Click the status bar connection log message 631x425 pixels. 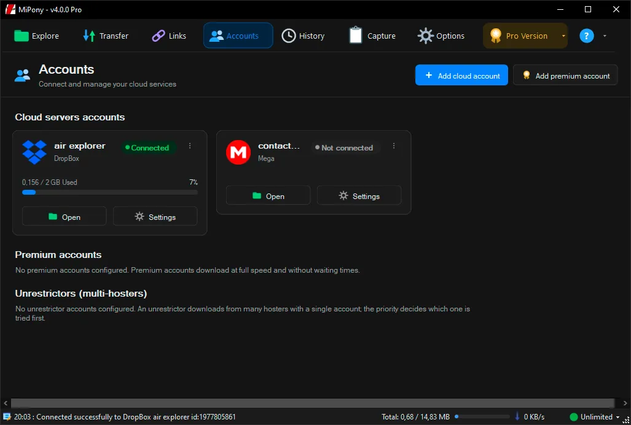coord(125,417)
